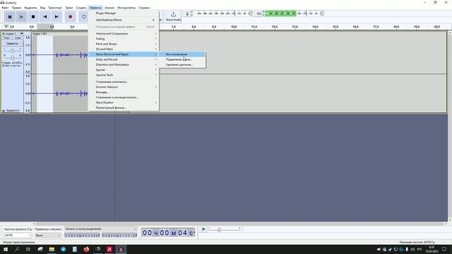Expand the EQ and Filters submenu
Image resolution: width=452 pixels, height=254 pixels.
[x=124, y=49]
